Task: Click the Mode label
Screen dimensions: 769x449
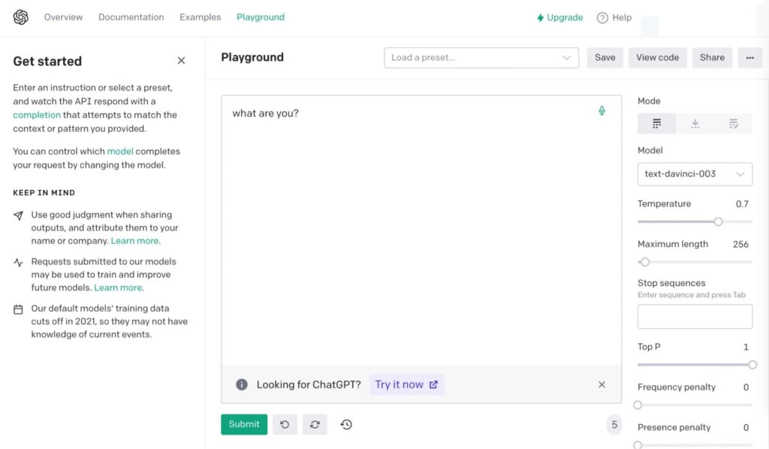Action: [x=649, y=101]
